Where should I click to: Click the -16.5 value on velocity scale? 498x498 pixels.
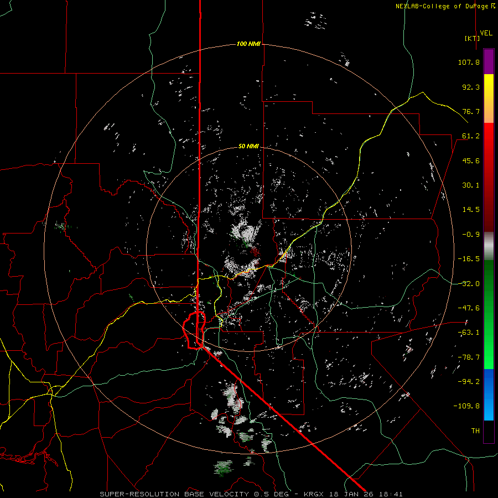tap(469, 259)
